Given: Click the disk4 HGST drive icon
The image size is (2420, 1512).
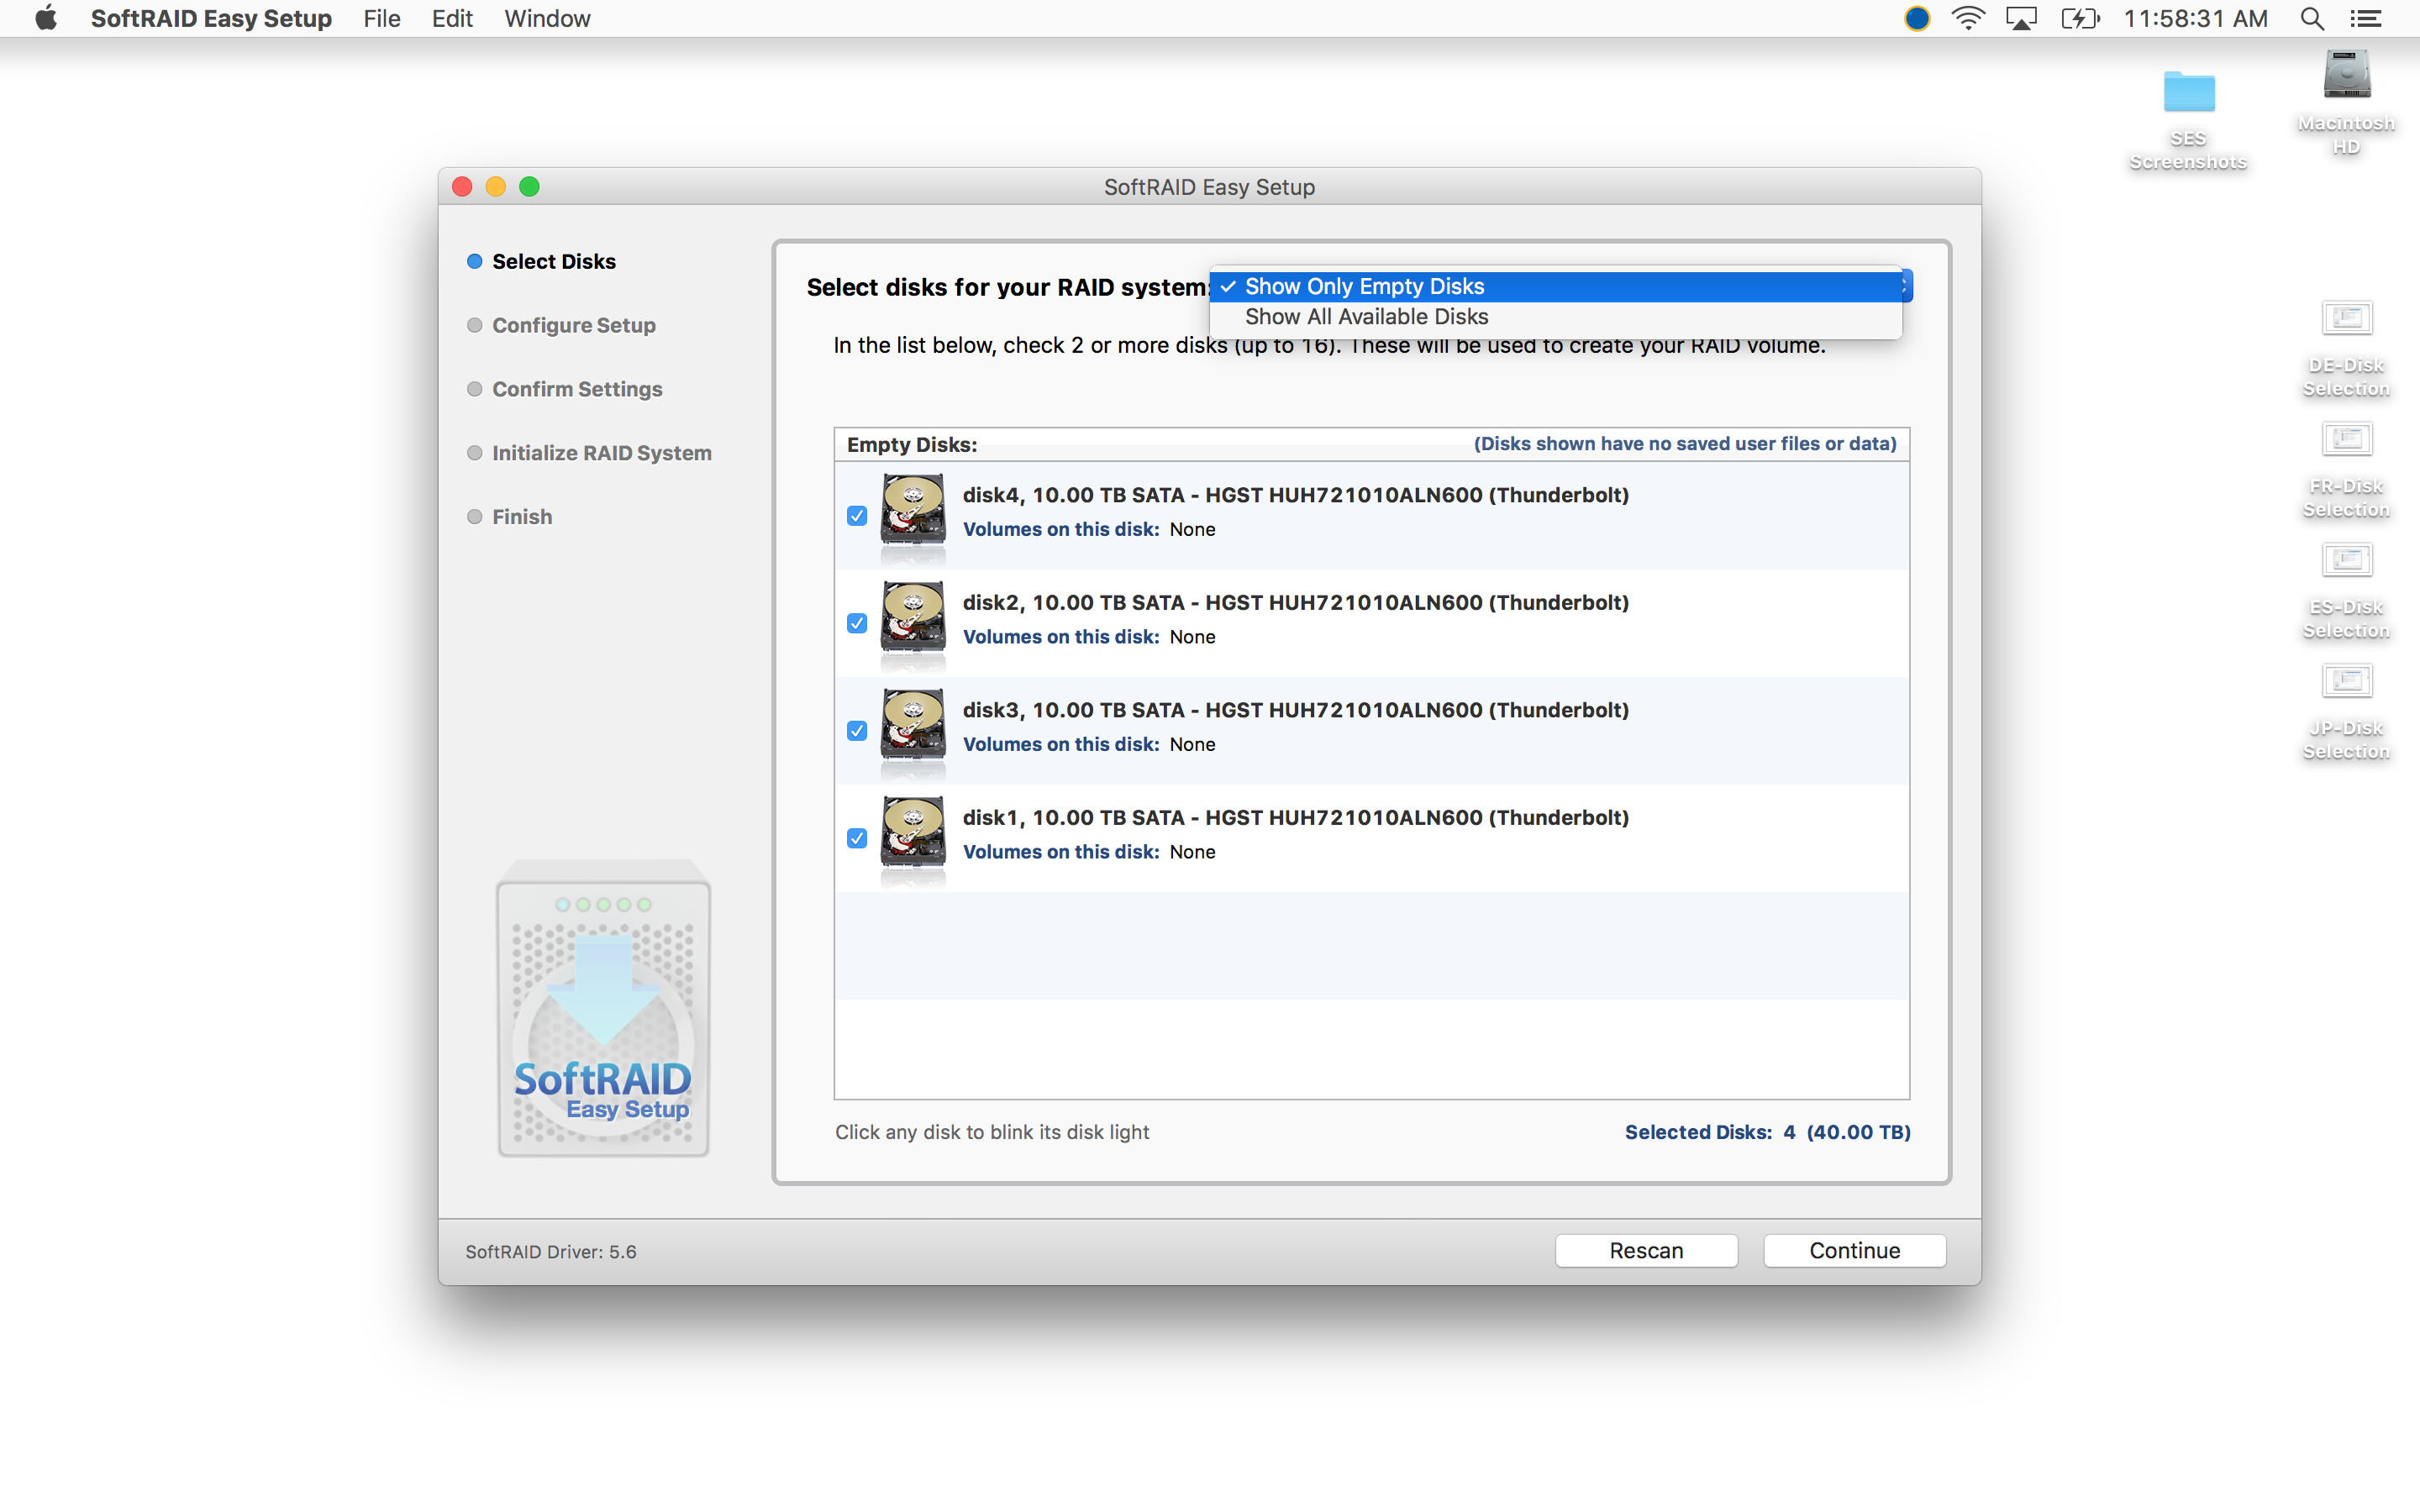Looking at the screenshot, I should (x=913, y=512).
